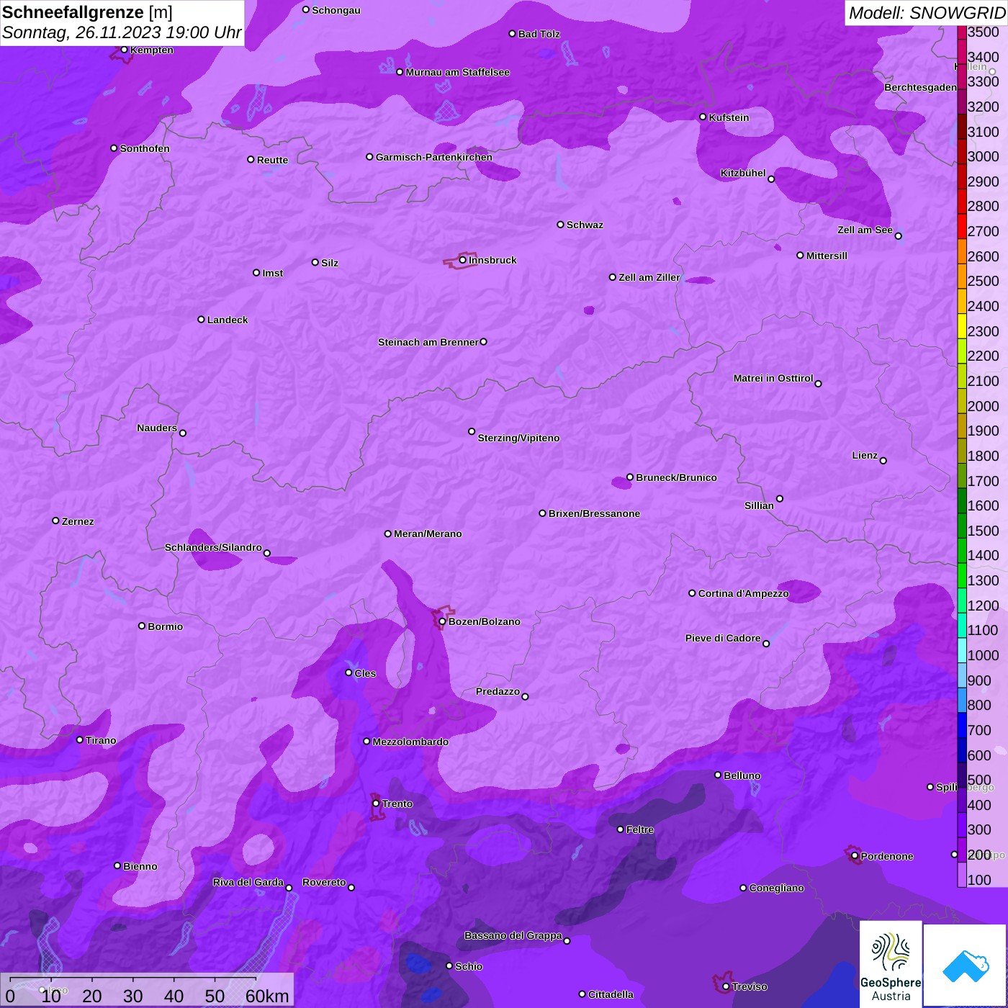Click the GeoSphere Austria logo
1008x1008 pixels.
point(891,963)
